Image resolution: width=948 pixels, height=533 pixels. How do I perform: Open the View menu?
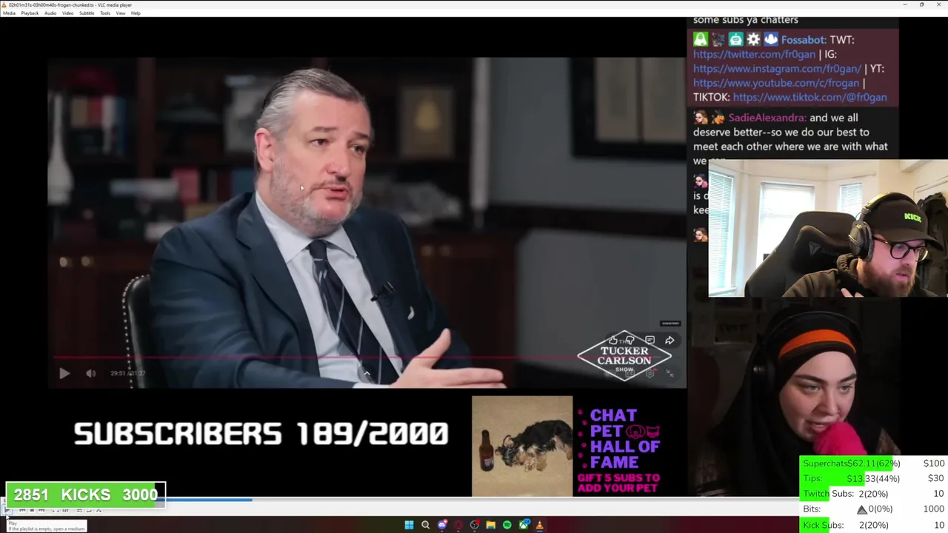121,13
